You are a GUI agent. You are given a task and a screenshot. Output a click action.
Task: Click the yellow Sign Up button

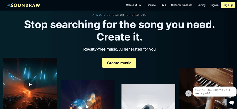(228, 5)
